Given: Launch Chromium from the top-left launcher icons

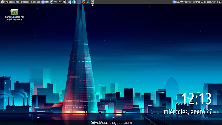Looking at the screenshot, I should coord(43,2).
